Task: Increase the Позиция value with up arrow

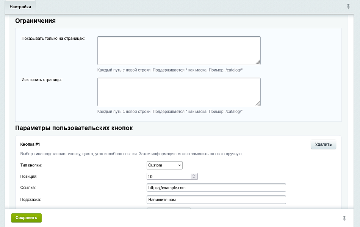Action: point(194,175)
